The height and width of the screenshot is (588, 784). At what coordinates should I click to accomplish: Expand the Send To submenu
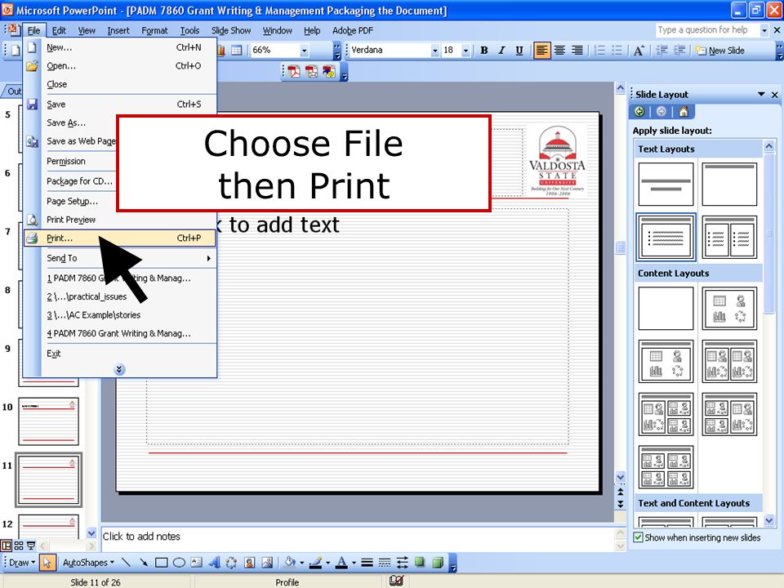[119, 258]
